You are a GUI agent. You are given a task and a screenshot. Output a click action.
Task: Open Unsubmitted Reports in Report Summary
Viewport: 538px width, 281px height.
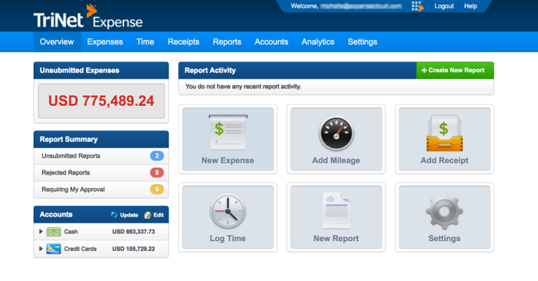(71, 156)
